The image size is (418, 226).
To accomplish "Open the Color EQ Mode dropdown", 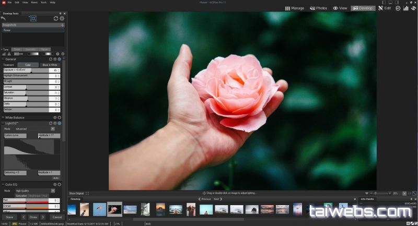I will 53,191.
